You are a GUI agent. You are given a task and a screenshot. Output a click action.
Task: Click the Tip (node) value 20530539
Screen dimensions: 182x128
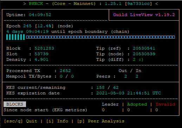pos(144,54)
